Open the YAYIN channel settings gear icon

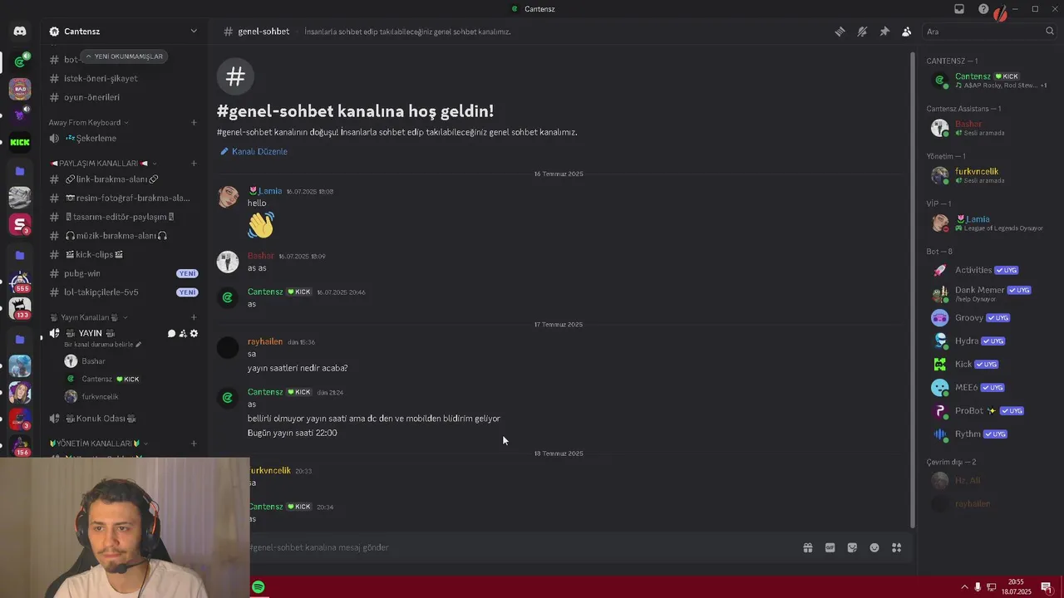click(x=194, y=333)
